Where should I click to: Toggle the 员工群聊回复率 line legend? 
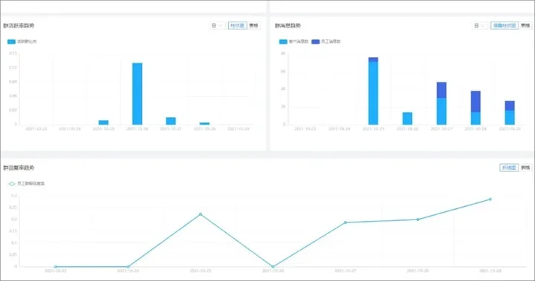(x=26, y=184)
